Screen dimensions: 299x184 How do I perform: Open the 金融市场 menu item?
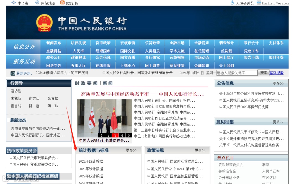pyautogui.click(x=177, y=43)
